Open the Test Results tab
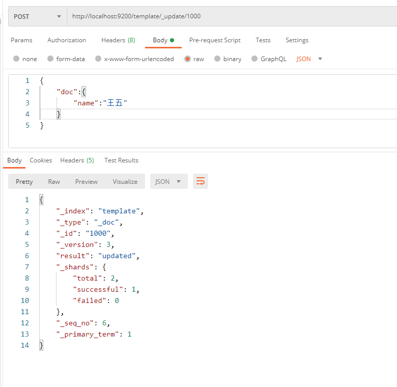Screen dimensions: 397x387 [x=121, y=160]
